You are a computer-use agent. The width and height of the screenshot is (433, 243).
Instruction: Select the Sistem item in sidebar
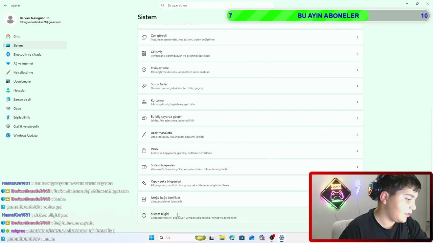pos(35,45)
